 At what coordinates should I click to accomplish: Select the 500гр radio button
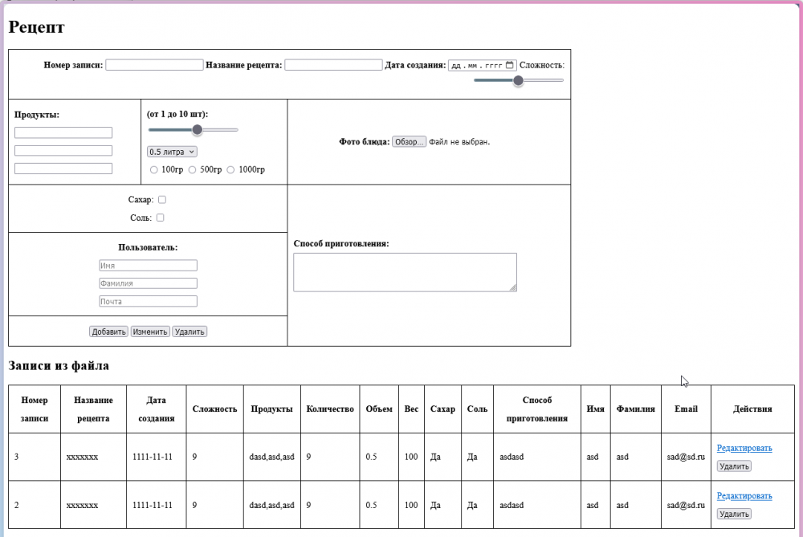192,169
